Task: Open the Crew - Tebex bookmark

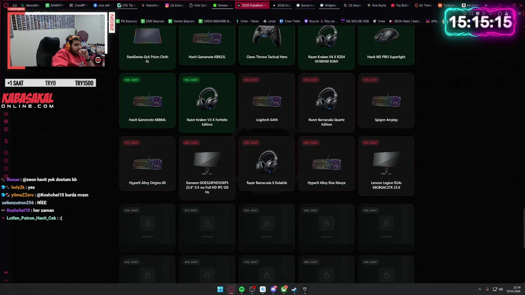Action: click(248, 21)
